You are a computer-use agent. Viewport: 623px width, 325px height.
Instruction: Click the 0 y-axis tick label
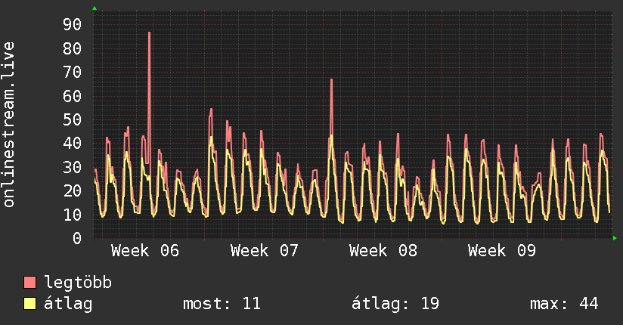coord(77,238)
